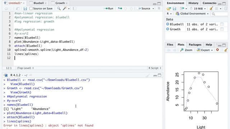The width and height of the screenshot is (230, 129).
Task: Expand the Bluebell data object details
Action: coord(168,24)
